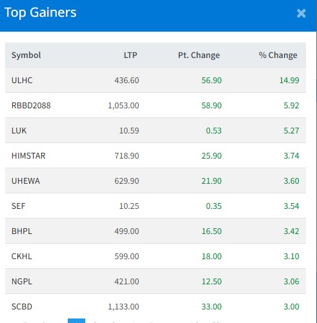Close the Top Gainers dialog
The height and width of the screenshot is (323, 317).
(301, 14)
